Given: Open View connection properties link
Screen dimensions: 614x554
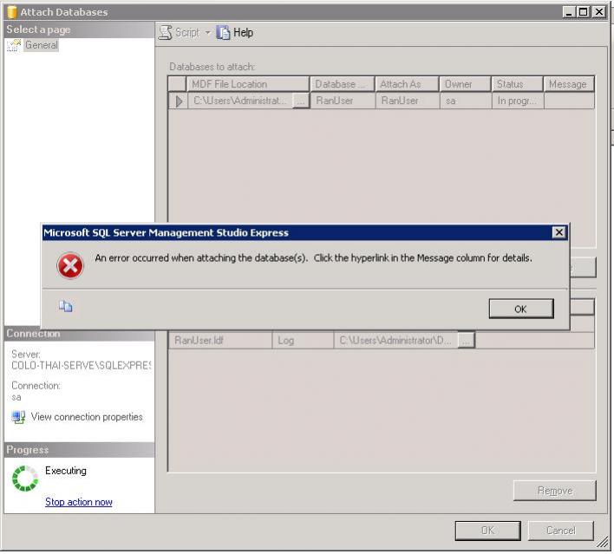Looking at the screenshot, I should point(87,417).
